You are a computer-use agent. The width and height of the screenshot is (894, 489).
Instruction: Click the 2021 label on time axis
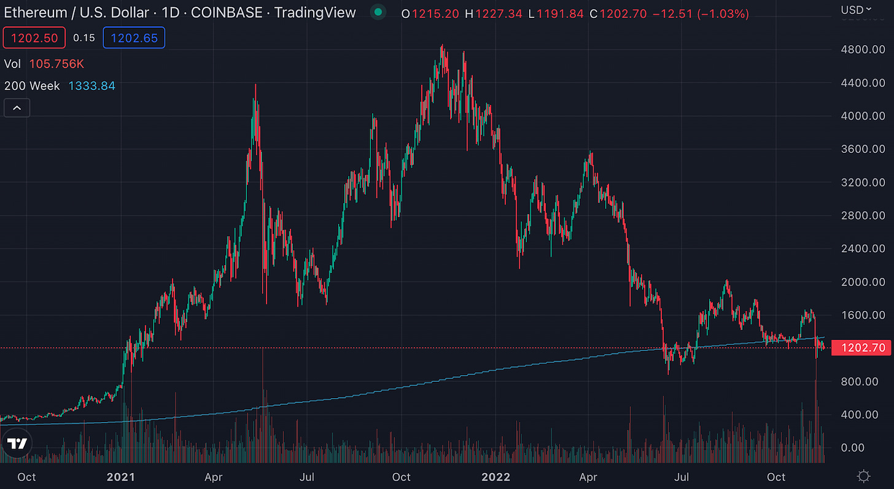point(120,477)
